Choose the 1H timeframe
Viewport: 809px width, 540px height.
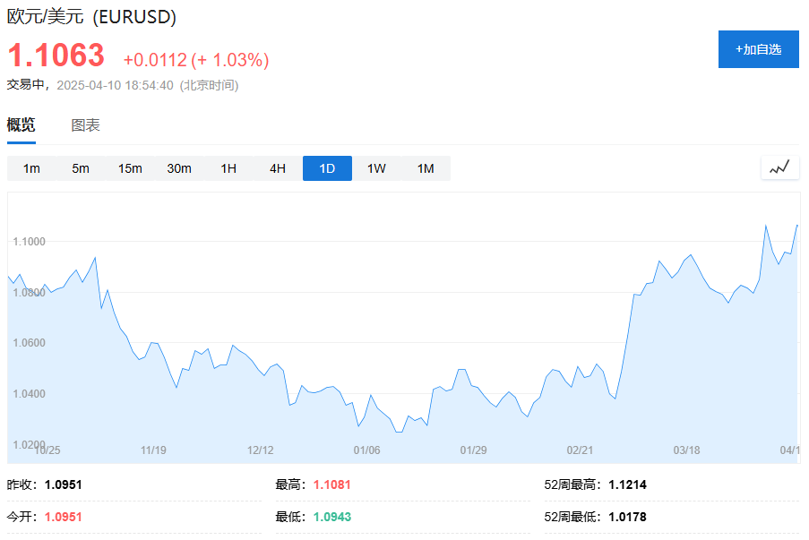228,168
